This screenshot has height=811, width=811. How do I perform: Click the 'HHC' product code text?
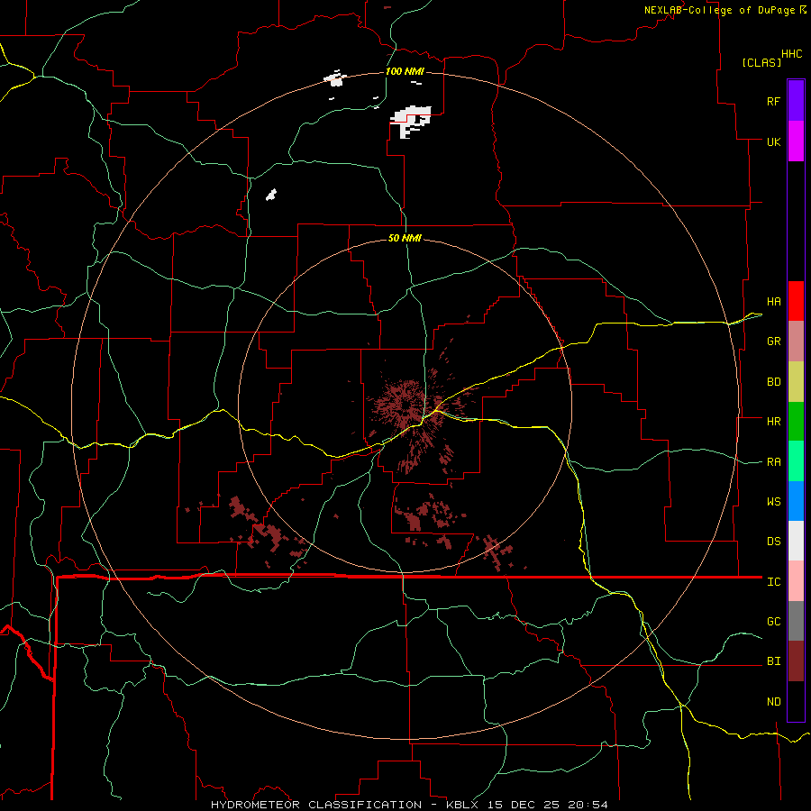792,54
